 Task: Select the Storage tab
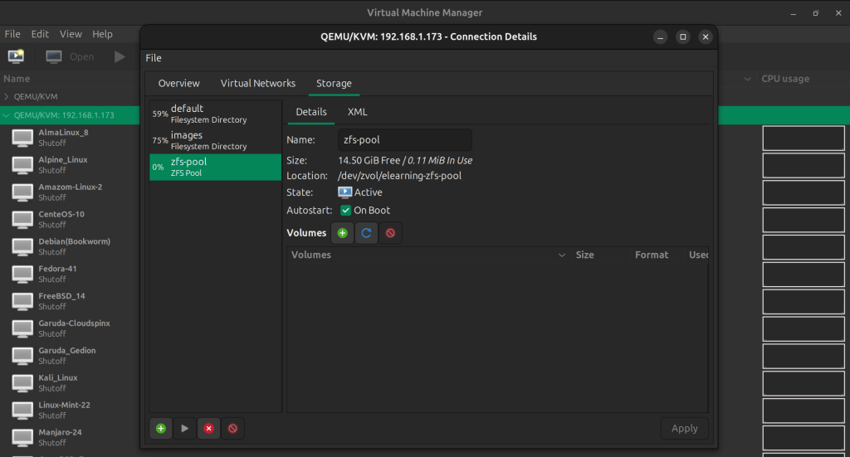pos(334,84)
